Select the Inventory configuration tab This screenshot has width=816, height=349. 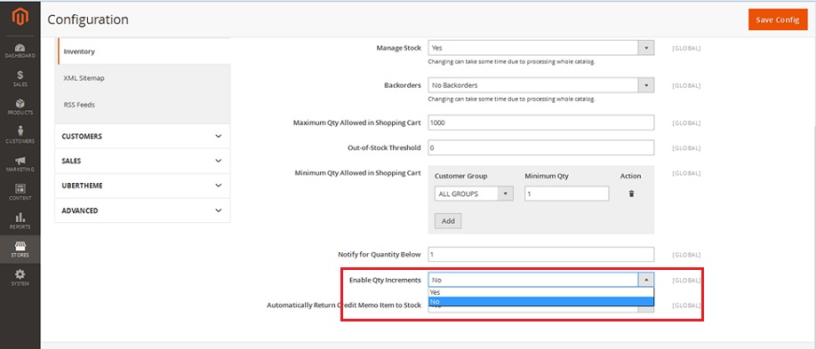click(144, 52)
